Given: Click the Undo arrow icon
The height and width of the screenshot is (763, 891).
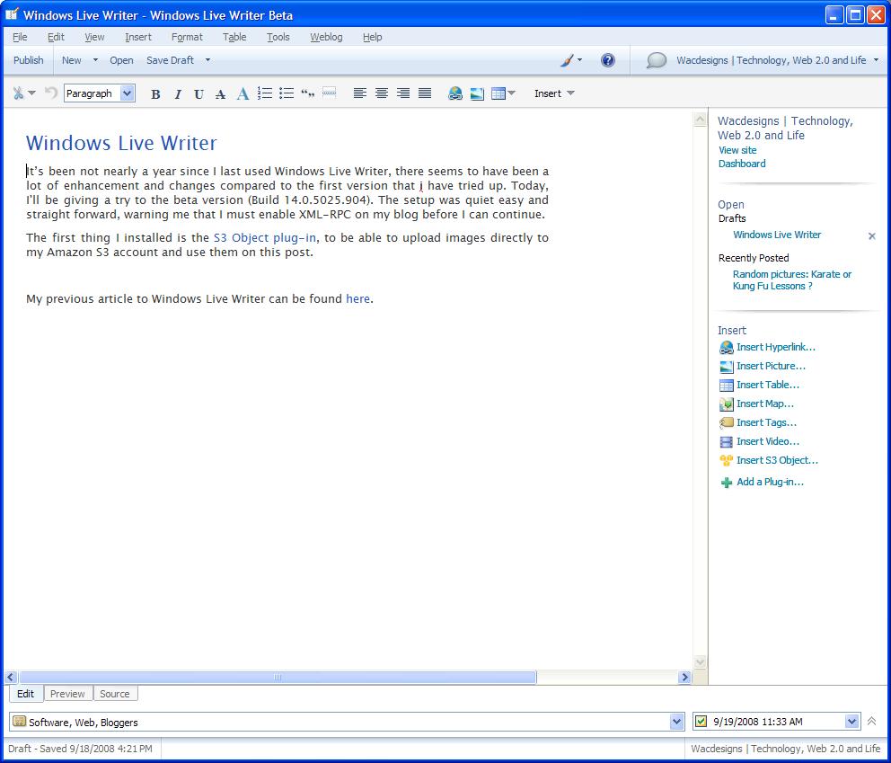Looking at the screenshot, I should pyautogui.click(x=50, y=93).
